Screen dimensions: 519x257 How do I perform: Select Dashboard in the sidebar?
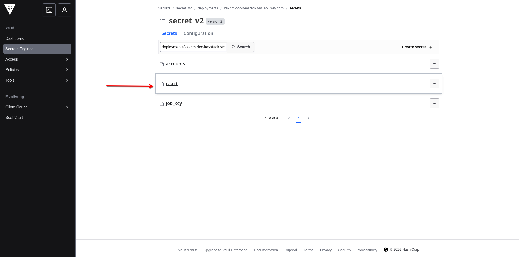15,38
